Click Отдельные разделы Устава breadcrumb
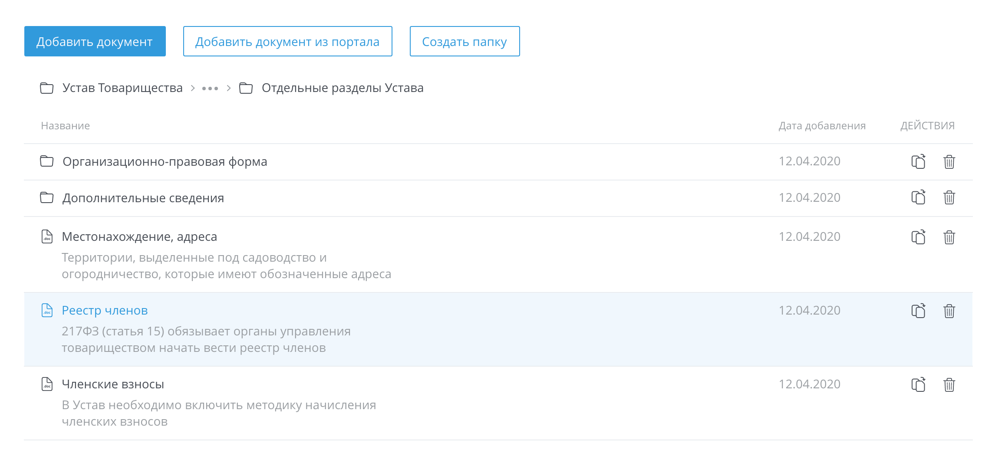 342,88
